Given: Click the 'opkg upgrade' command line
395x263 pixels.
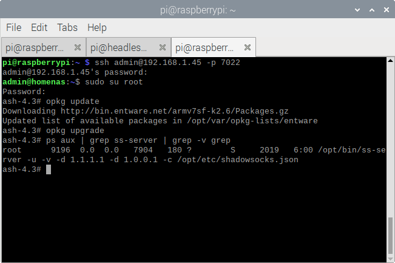Looking at the screenshot, I should point(53,131).
